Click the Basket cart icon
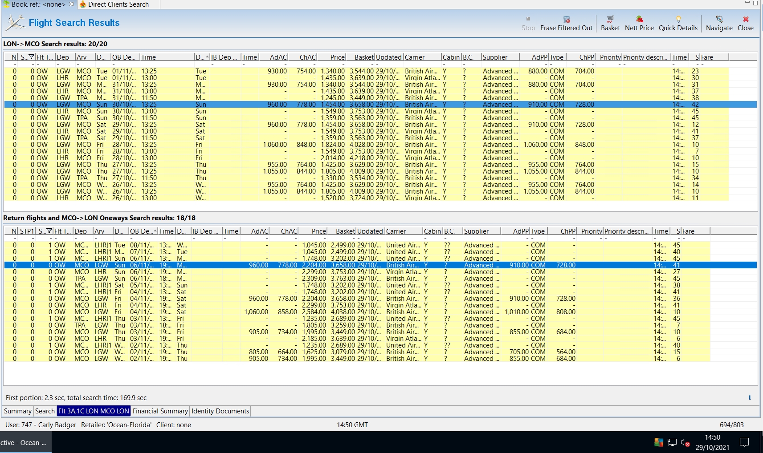The height and width of the screenshot is (453, 763). [x=610, y=20]
